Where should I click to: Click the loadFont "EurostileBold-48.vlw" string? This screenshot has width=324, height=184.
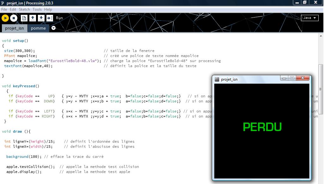point(73,61)
